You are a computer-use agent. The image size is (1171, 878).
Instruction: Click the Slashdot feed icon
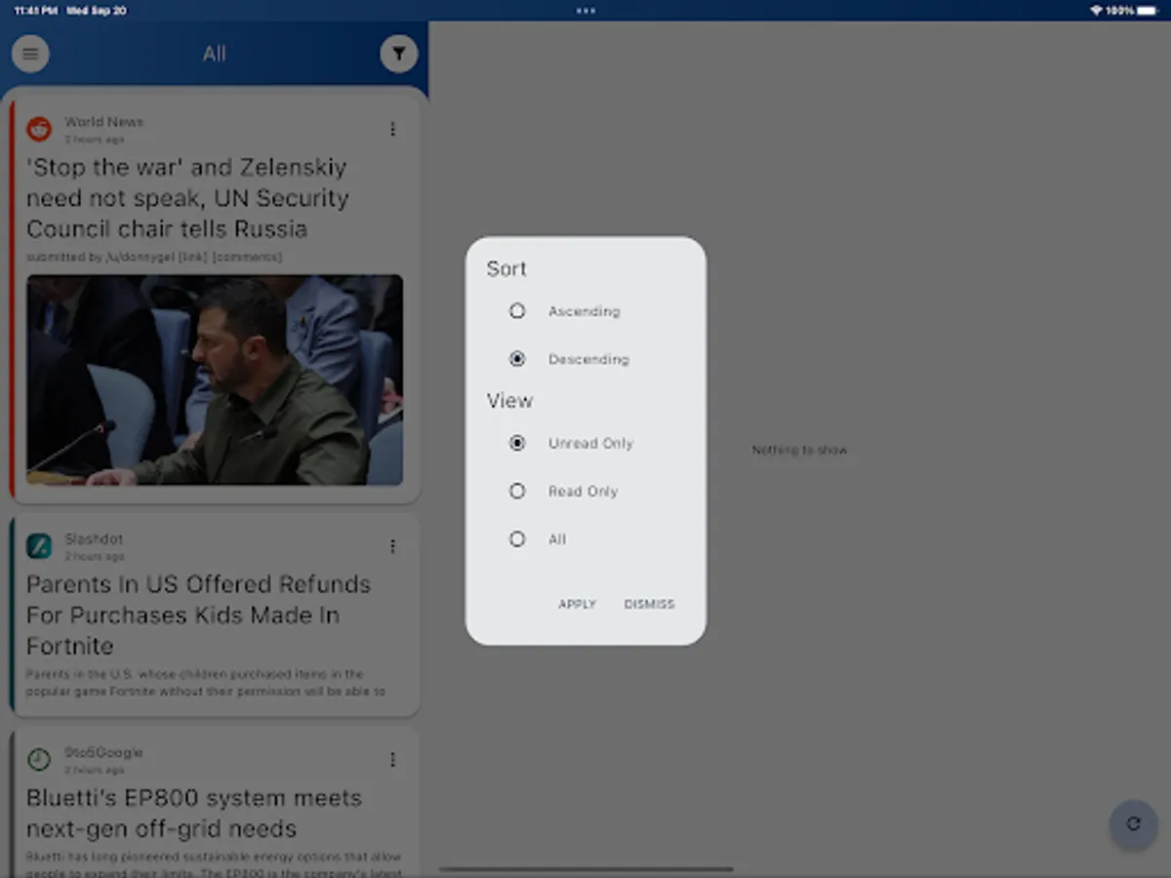pos(39,546)
